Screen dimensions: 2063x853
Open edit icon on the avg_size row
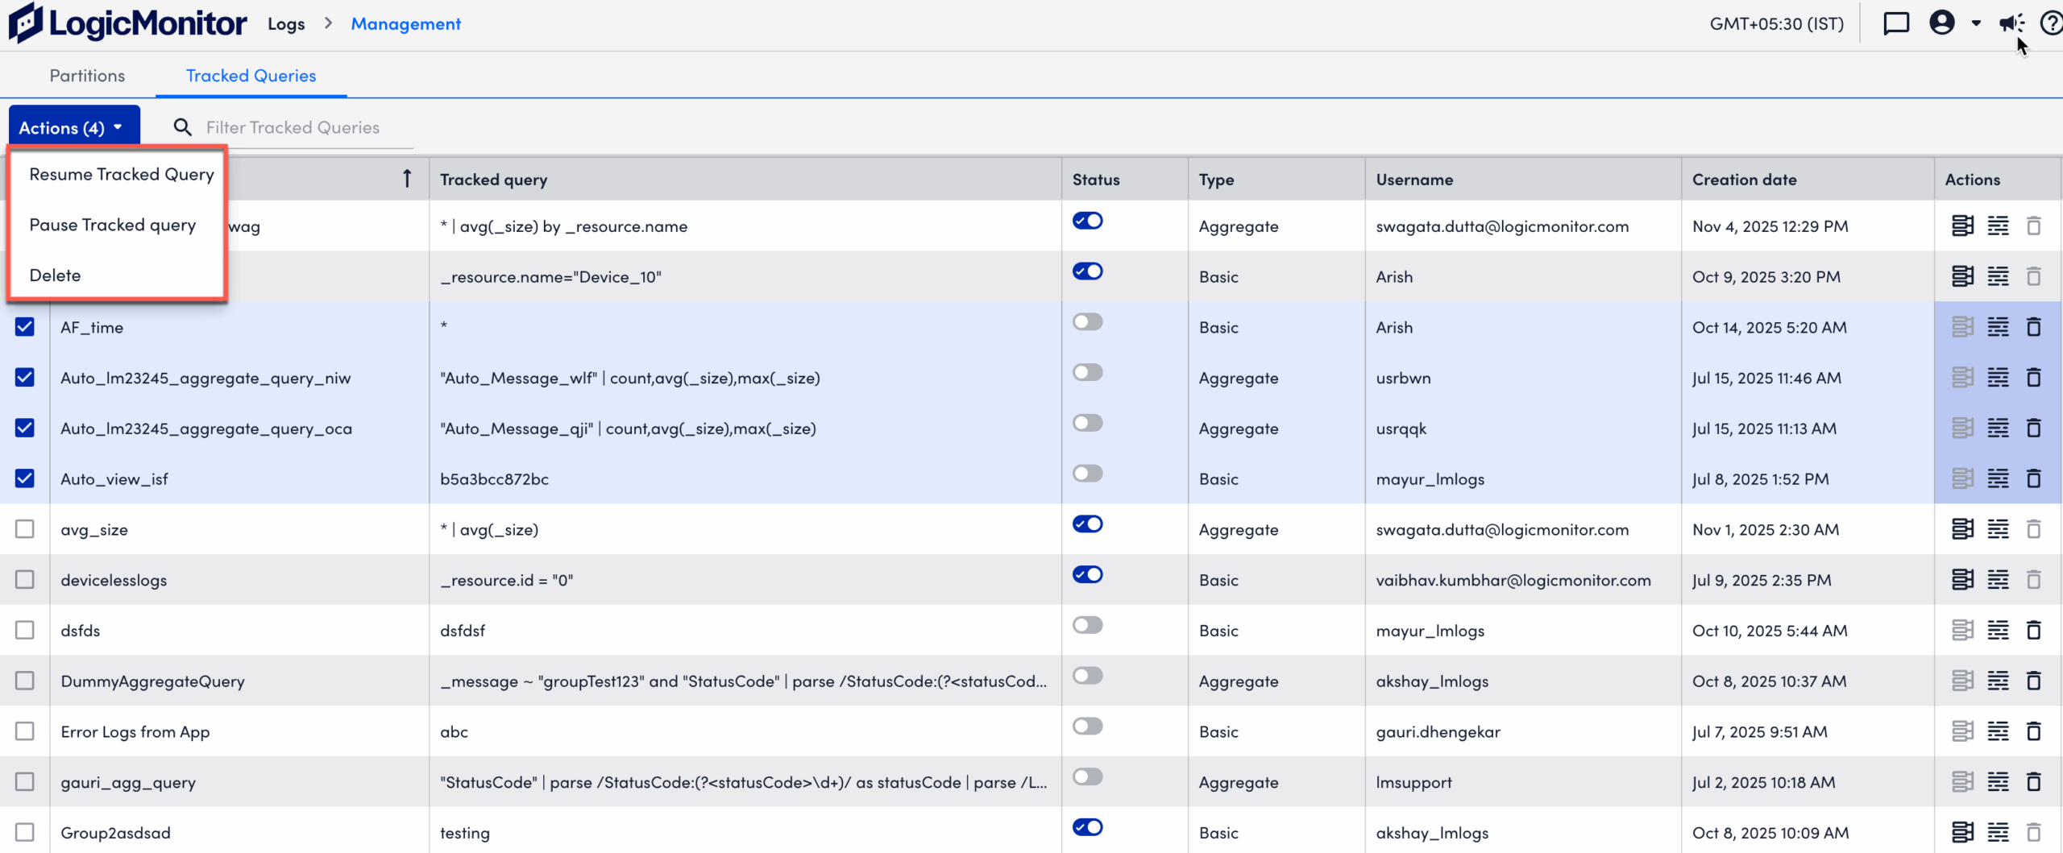1962,529
